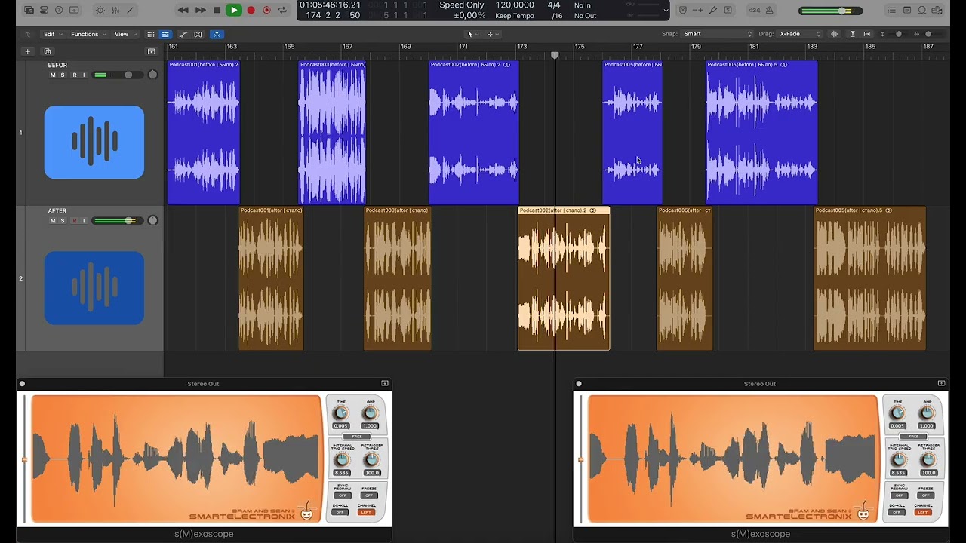This screenshot has height=543, width=966.
Task: Add a new track with the plus button
Action: [x=28, y=51]
